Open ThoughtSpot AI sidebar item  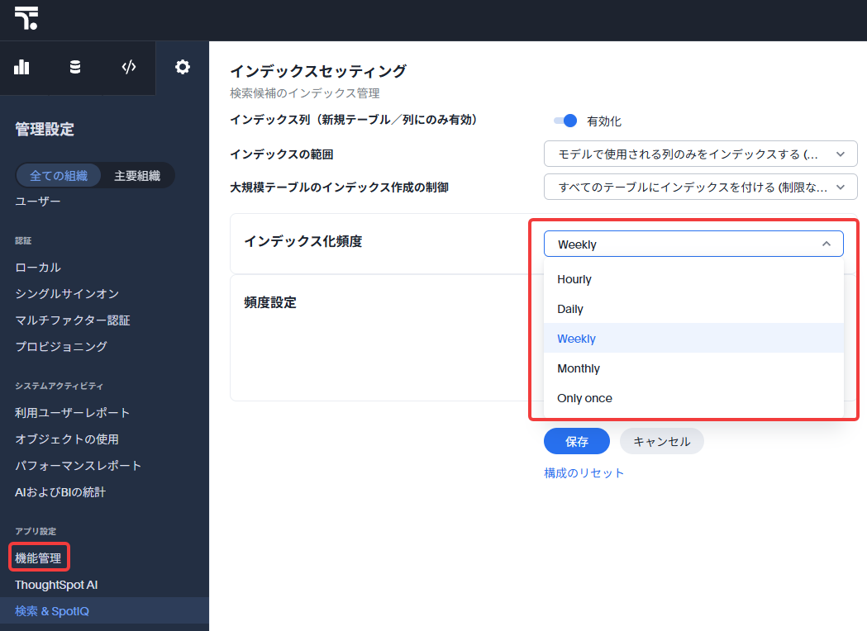click(56, 585)
